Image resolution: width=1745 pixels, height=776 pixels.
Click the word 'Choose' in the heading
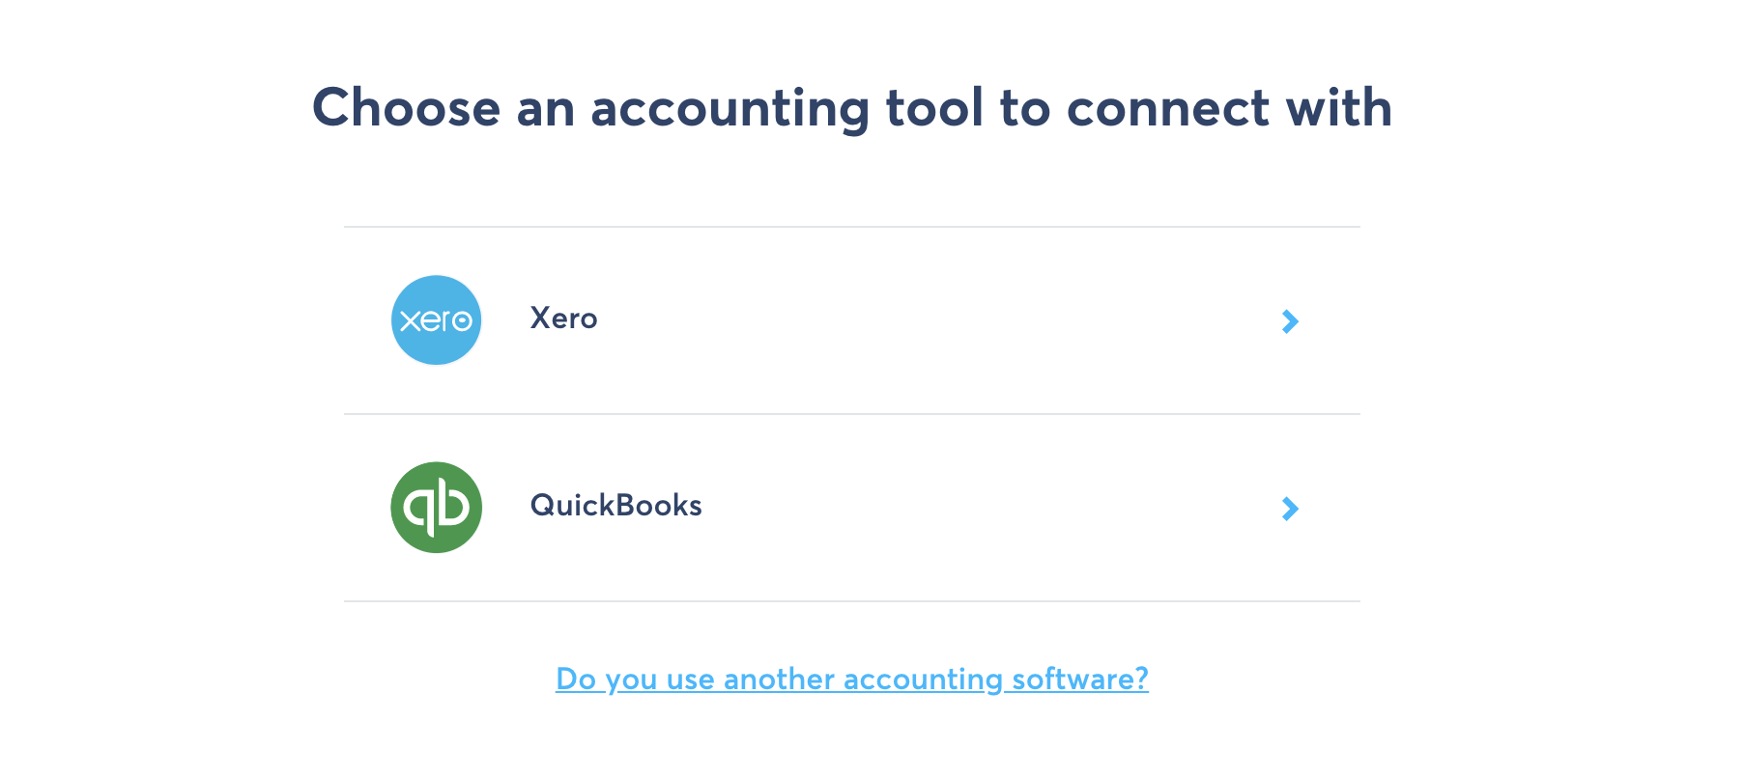tap(406, 107)
